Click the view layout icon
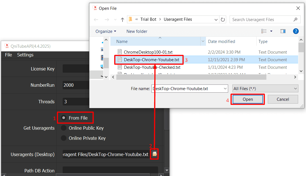 [x=264, y=31]
